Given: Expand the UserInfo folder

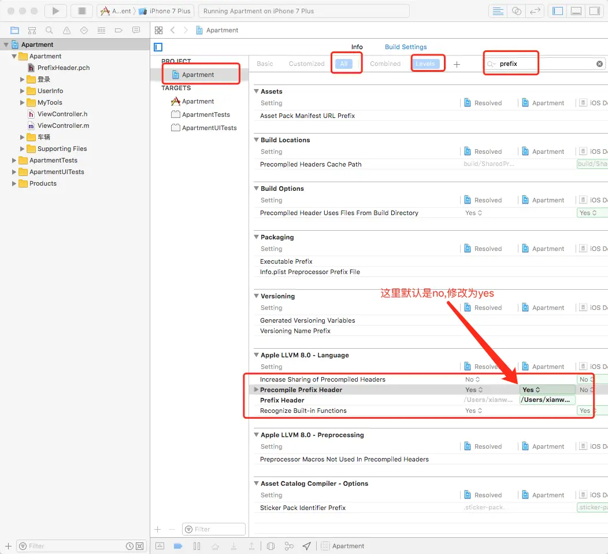Looking at the screenshot, I should [x=23, y=91].
